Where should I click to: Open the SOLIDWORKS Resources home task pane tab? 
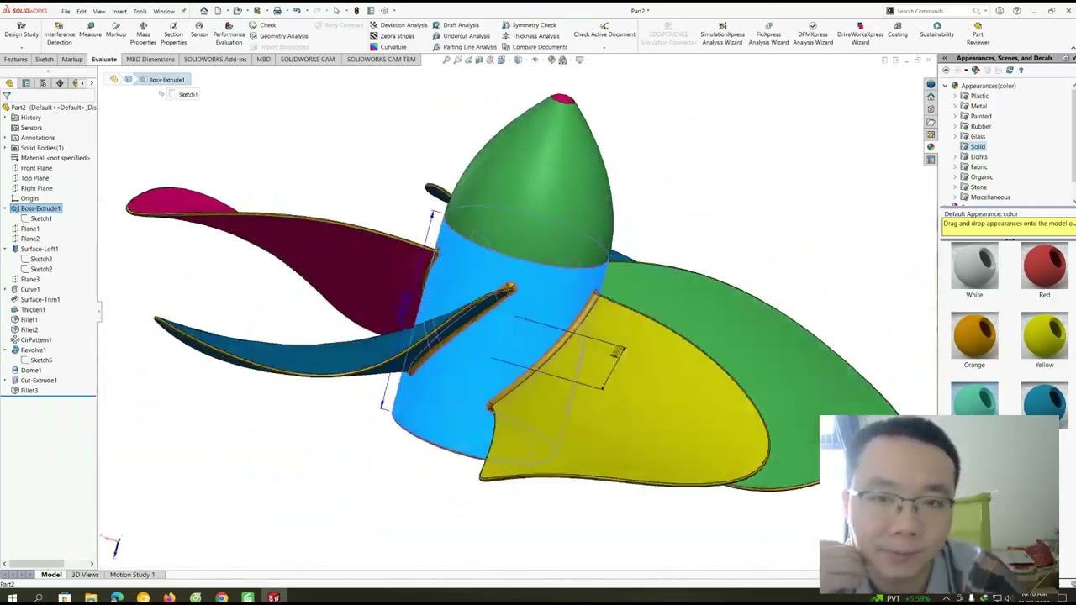click(931, 97)
